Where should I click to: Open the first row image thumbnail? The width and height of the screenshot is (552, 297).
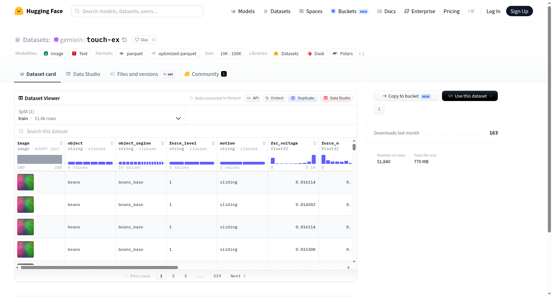[26, 182]
